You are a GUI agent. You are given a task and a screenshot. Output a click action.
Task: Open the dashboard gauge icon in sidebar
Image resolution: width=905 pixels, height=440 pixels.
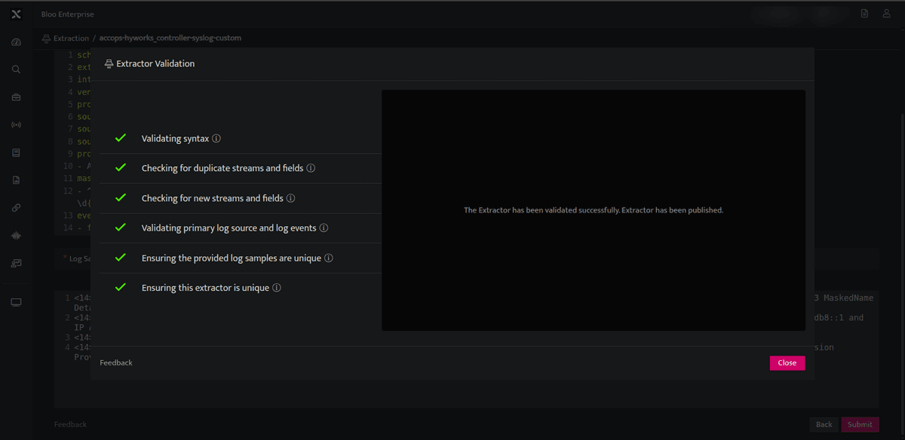[x=16, y=41]
